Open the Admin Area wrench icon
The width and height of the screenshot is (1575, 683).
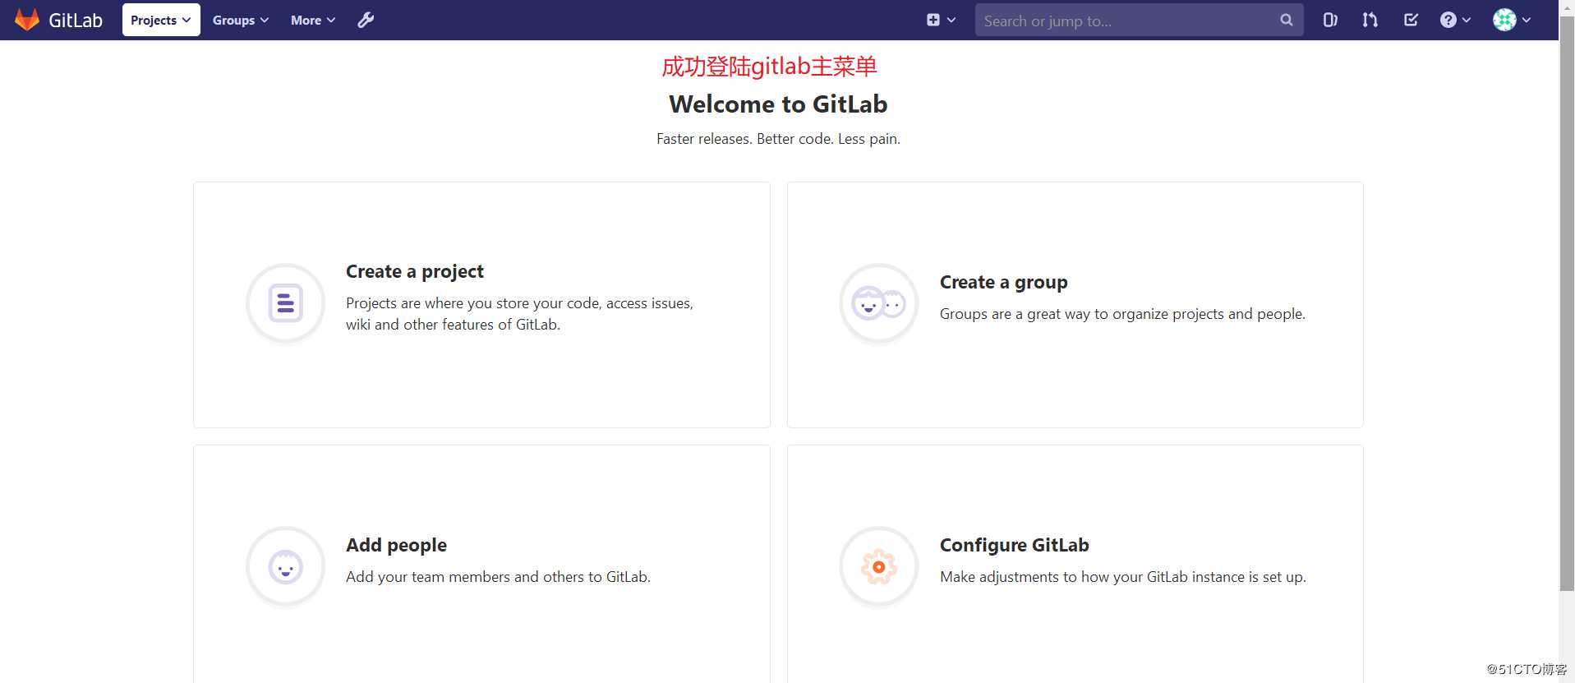tap(366, 20)
